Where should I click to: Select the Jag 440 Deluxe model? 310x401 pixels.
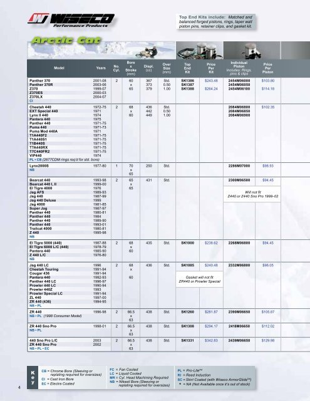(x=43, y=200)
